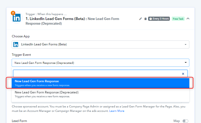201x123 pixels.
Task: Open the Choose App dropdown
Action: (101, 45)
